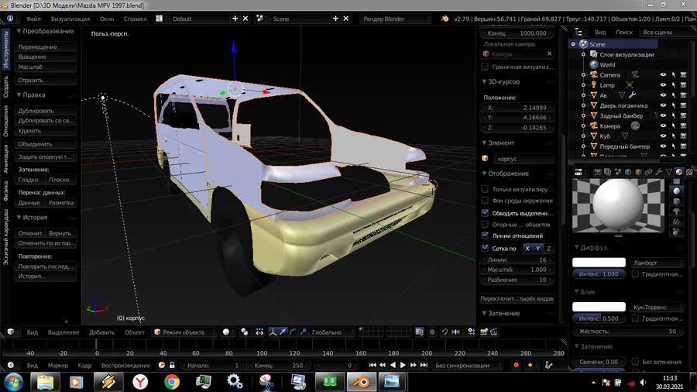Enable the Без затенения checkbox
Viewport: 697px width, 392px height.
coord(635,361)
